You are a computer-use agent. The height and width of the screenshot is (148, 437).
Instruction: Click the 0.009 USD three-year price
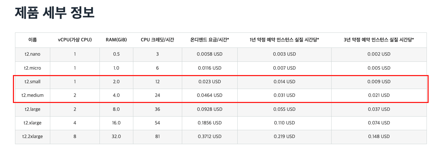tap(379, 82)
